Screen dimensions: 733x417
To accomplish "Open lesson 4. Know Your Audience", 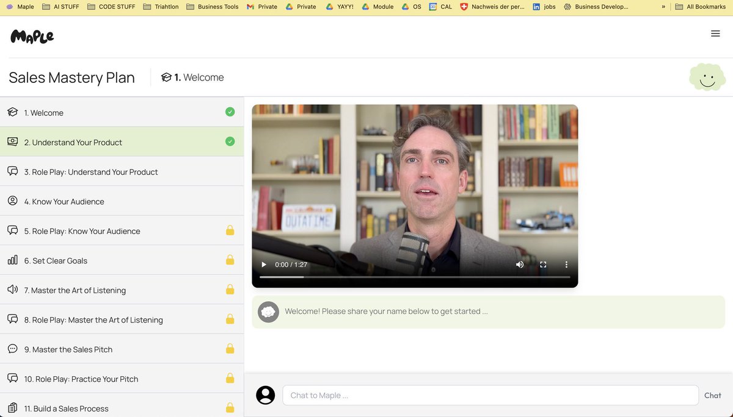I will 122,201.
